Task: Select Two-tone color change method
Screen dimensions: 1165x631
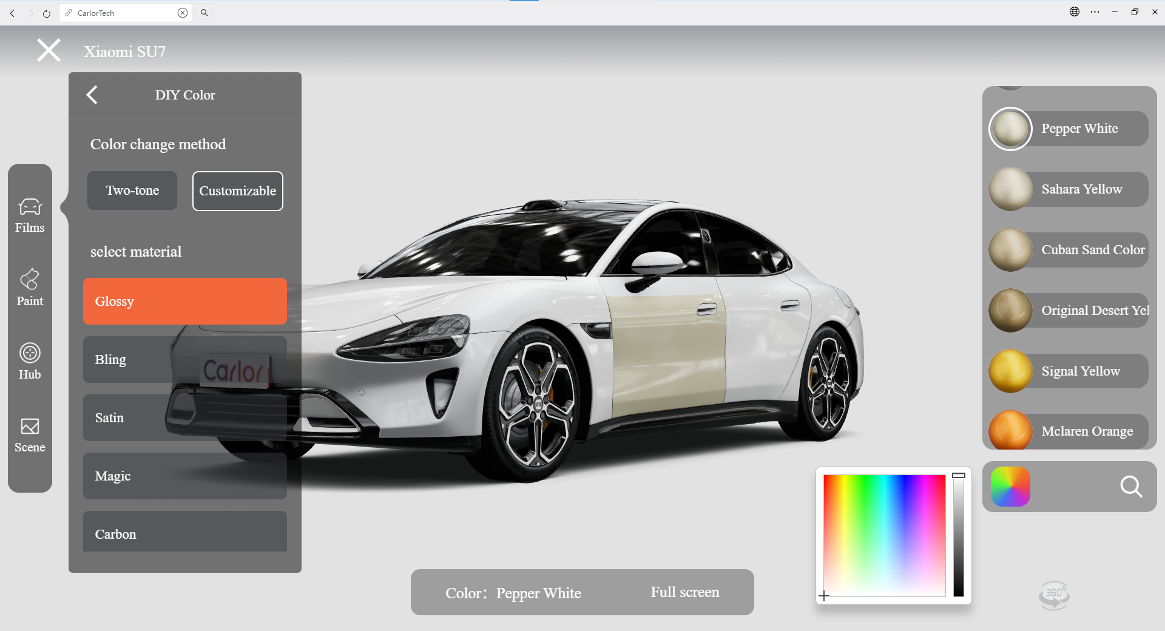Action: point(132,191)
